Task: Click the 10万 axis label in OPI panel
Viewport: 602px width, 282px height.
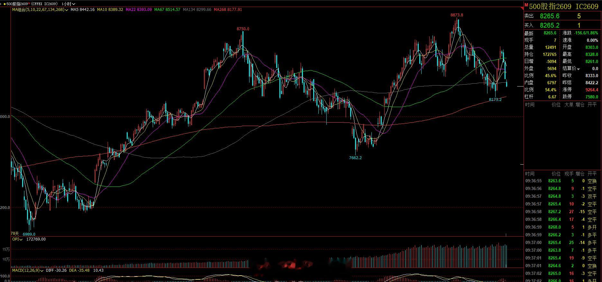Action: pos(6,259)
